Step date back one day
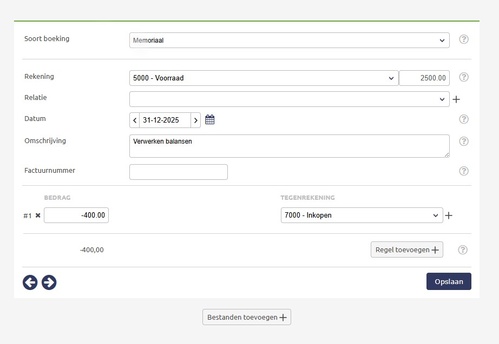This screenshot has height=344, width=499. (x=135, y=120)
